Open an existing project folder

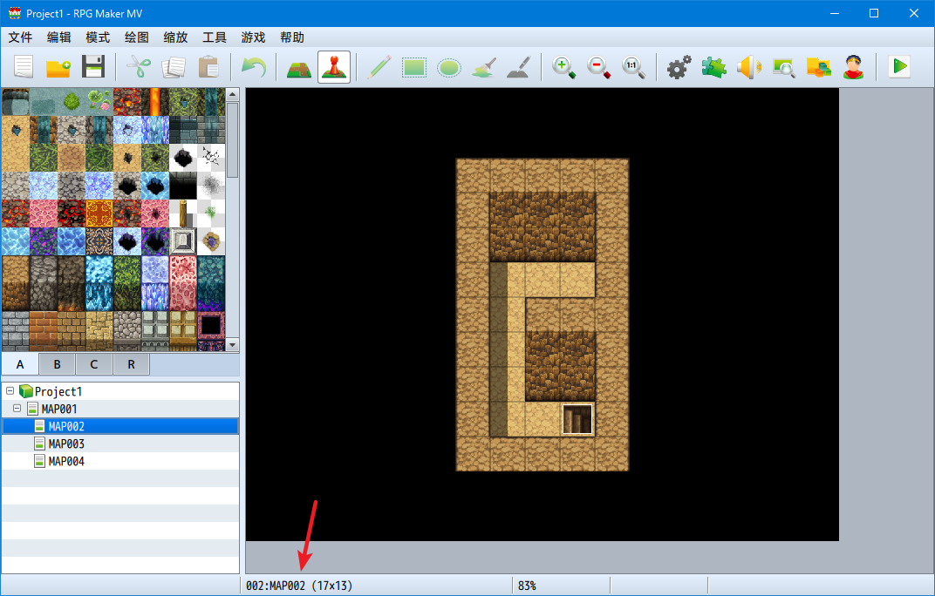coord(58,66)
